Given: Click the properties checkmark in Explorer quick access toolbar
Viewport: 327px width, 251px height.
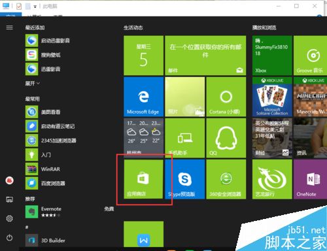Looking at the screenshot, I should click(19, 7).
